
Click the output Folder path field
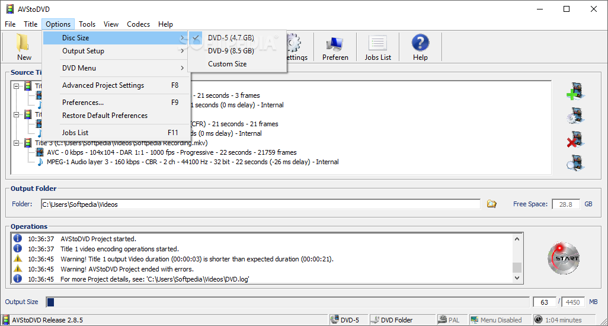[261, 204]
